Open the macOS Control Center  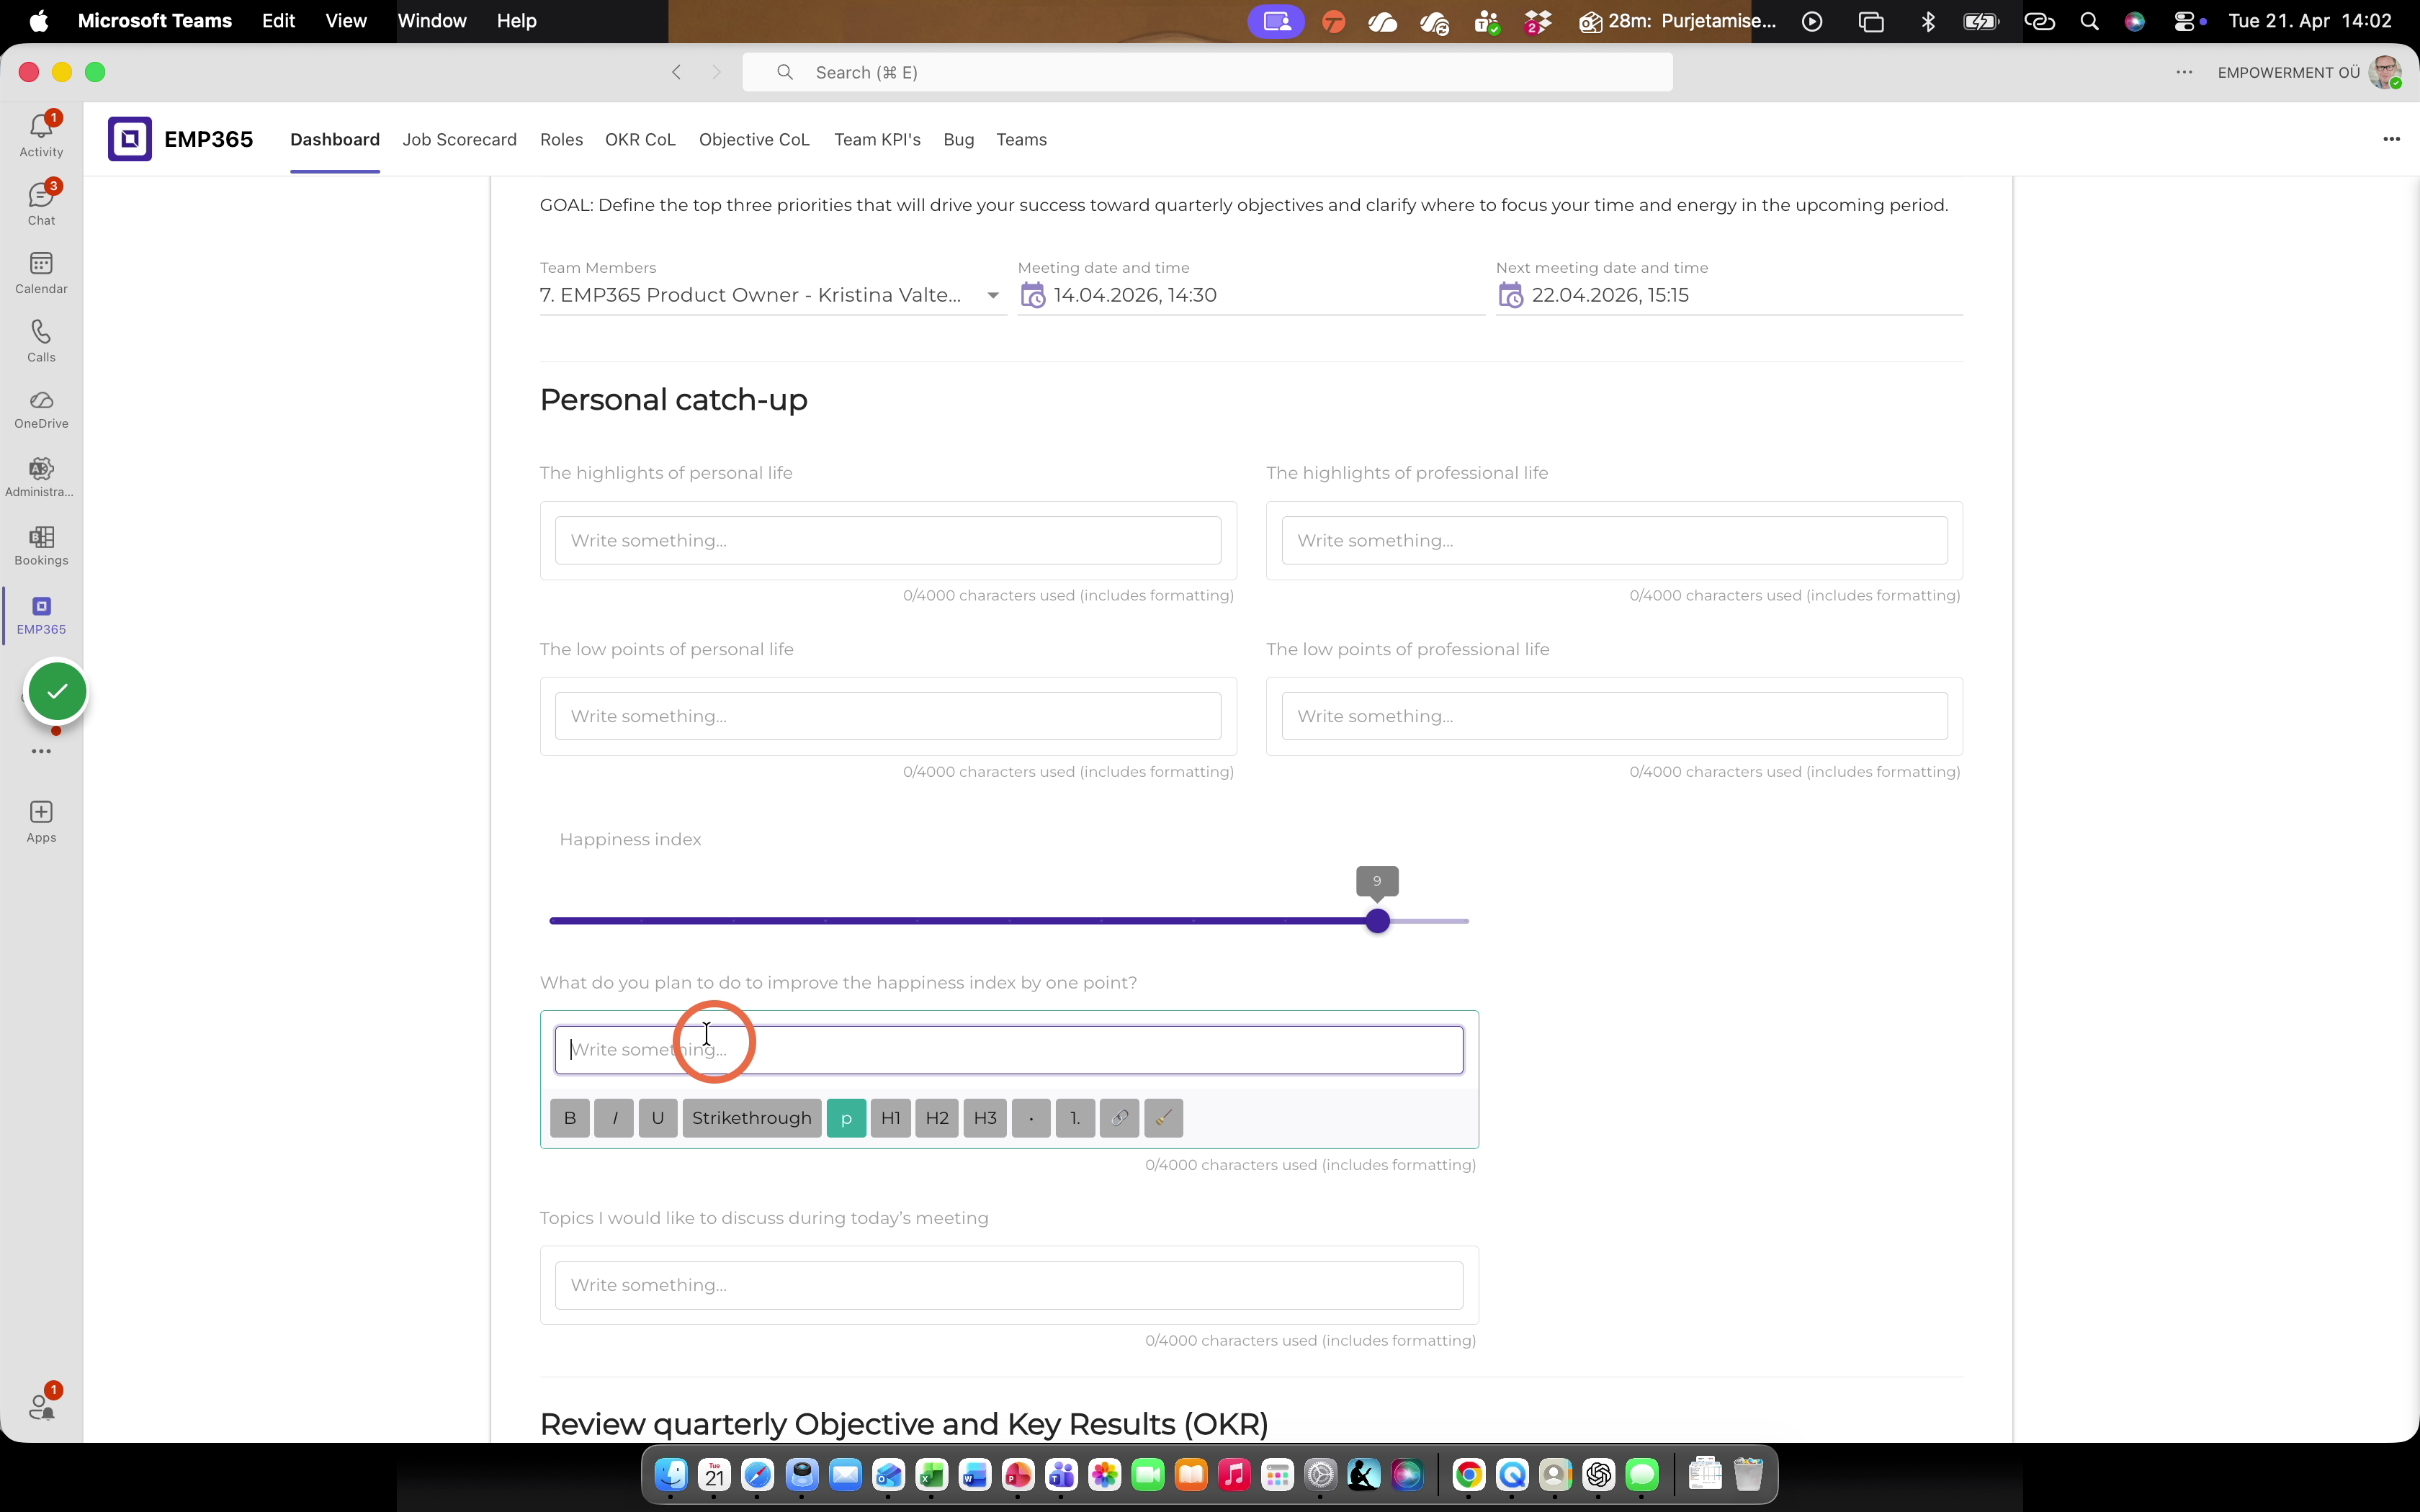[x=2185, y=21]
